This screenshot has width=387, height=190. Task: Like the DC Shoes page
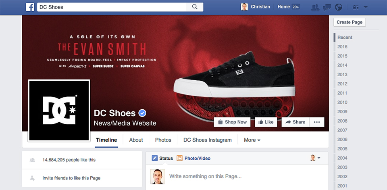(266, 122)
